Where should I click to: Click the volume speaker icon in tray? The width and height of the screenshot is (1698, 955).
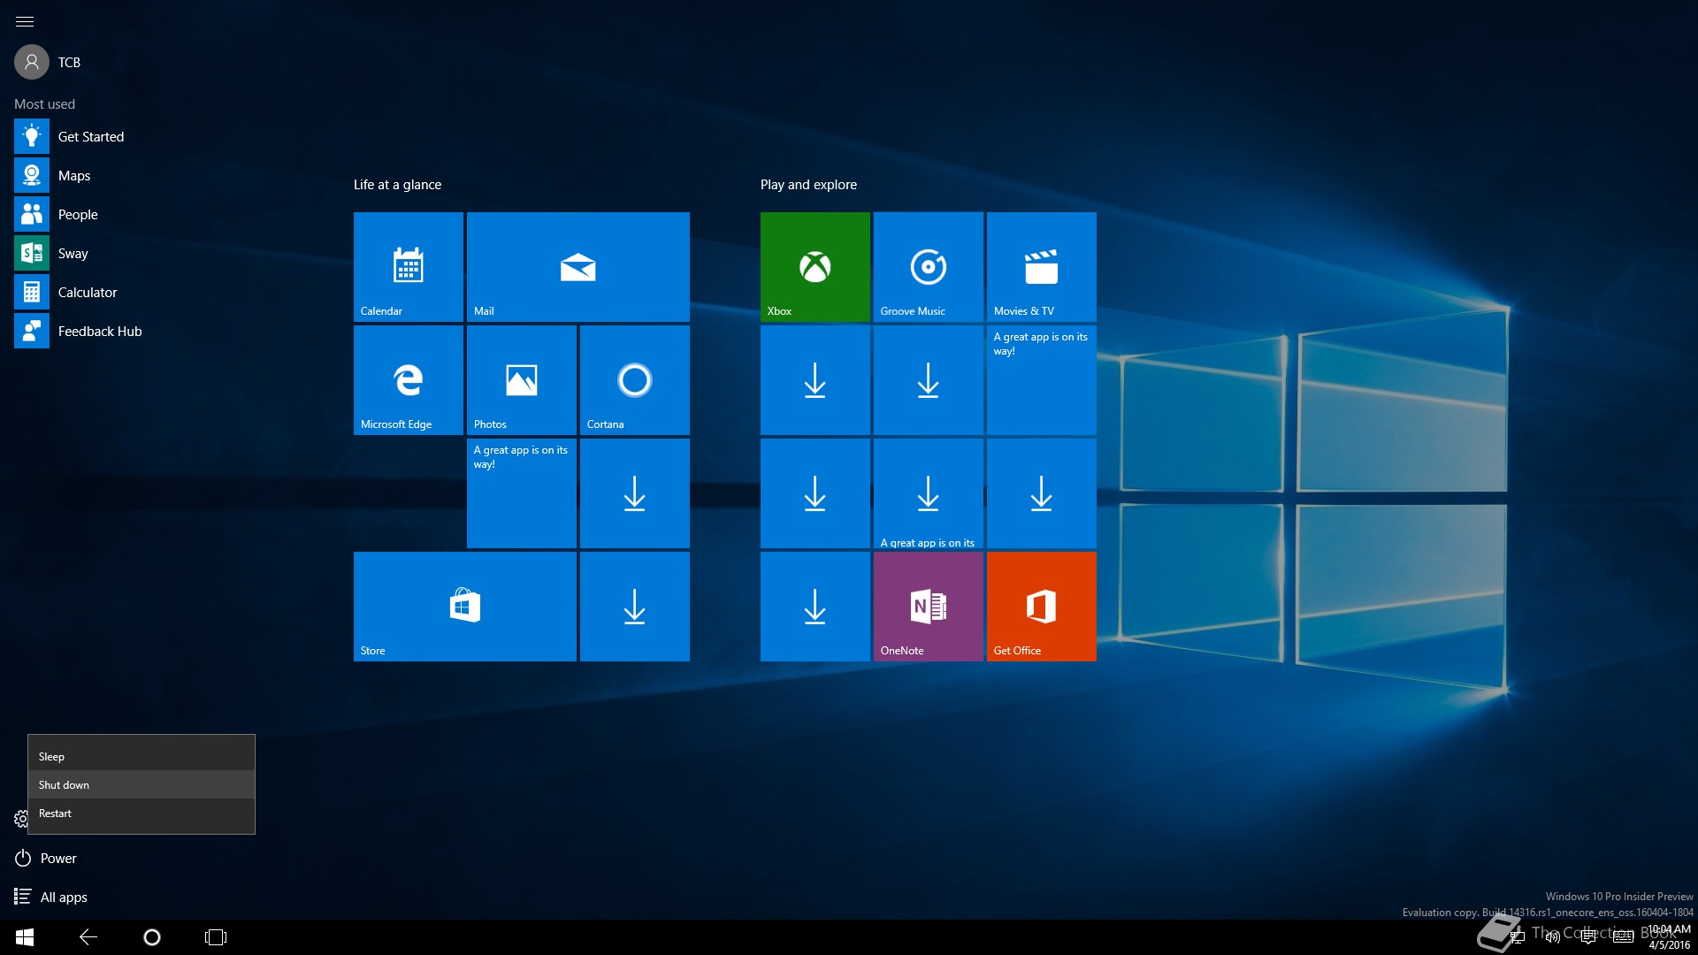[x=1553, y=937]
